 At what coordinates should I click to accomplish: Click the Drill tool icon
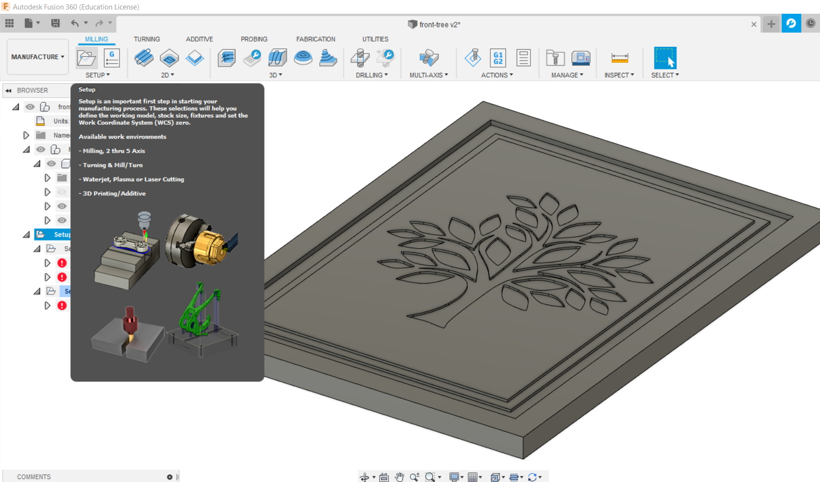pyautogui.click(x=360, y=58)
